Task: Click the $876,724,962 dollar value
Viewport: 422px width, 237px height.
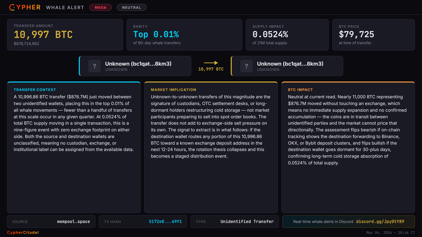Action: [26, 44]
